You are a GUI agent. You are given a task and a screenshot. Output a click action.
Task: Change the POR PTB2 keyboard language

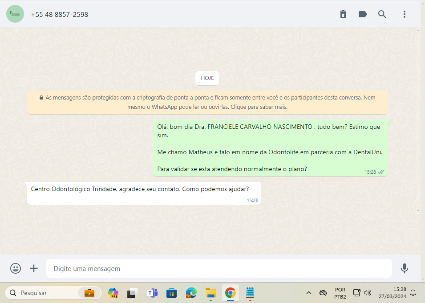click(x=340, y=293)
